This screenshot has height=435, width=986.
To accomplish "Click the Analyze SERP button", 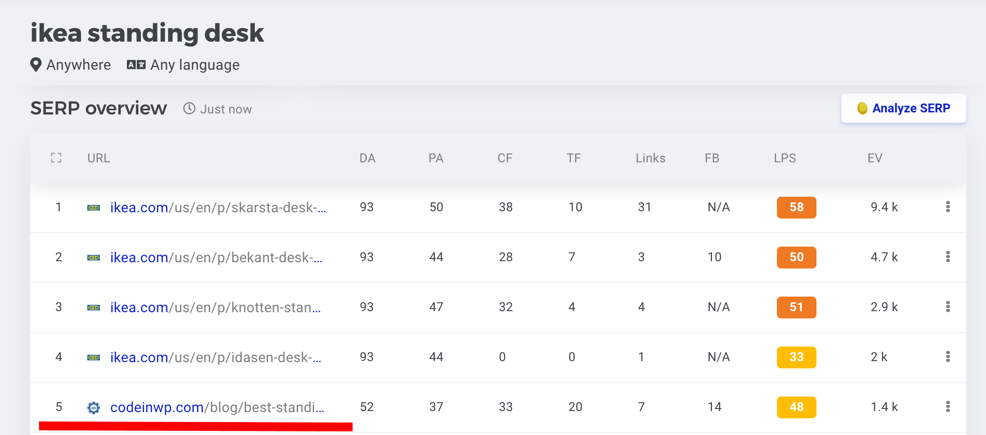I will click(904, 108).
